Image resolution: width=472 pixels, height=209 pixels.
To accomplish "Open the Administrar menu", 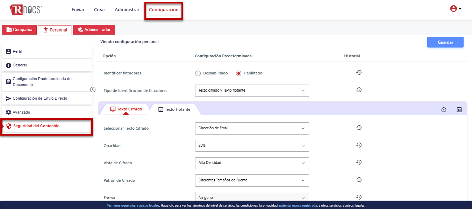I will (x=127, y=10).
